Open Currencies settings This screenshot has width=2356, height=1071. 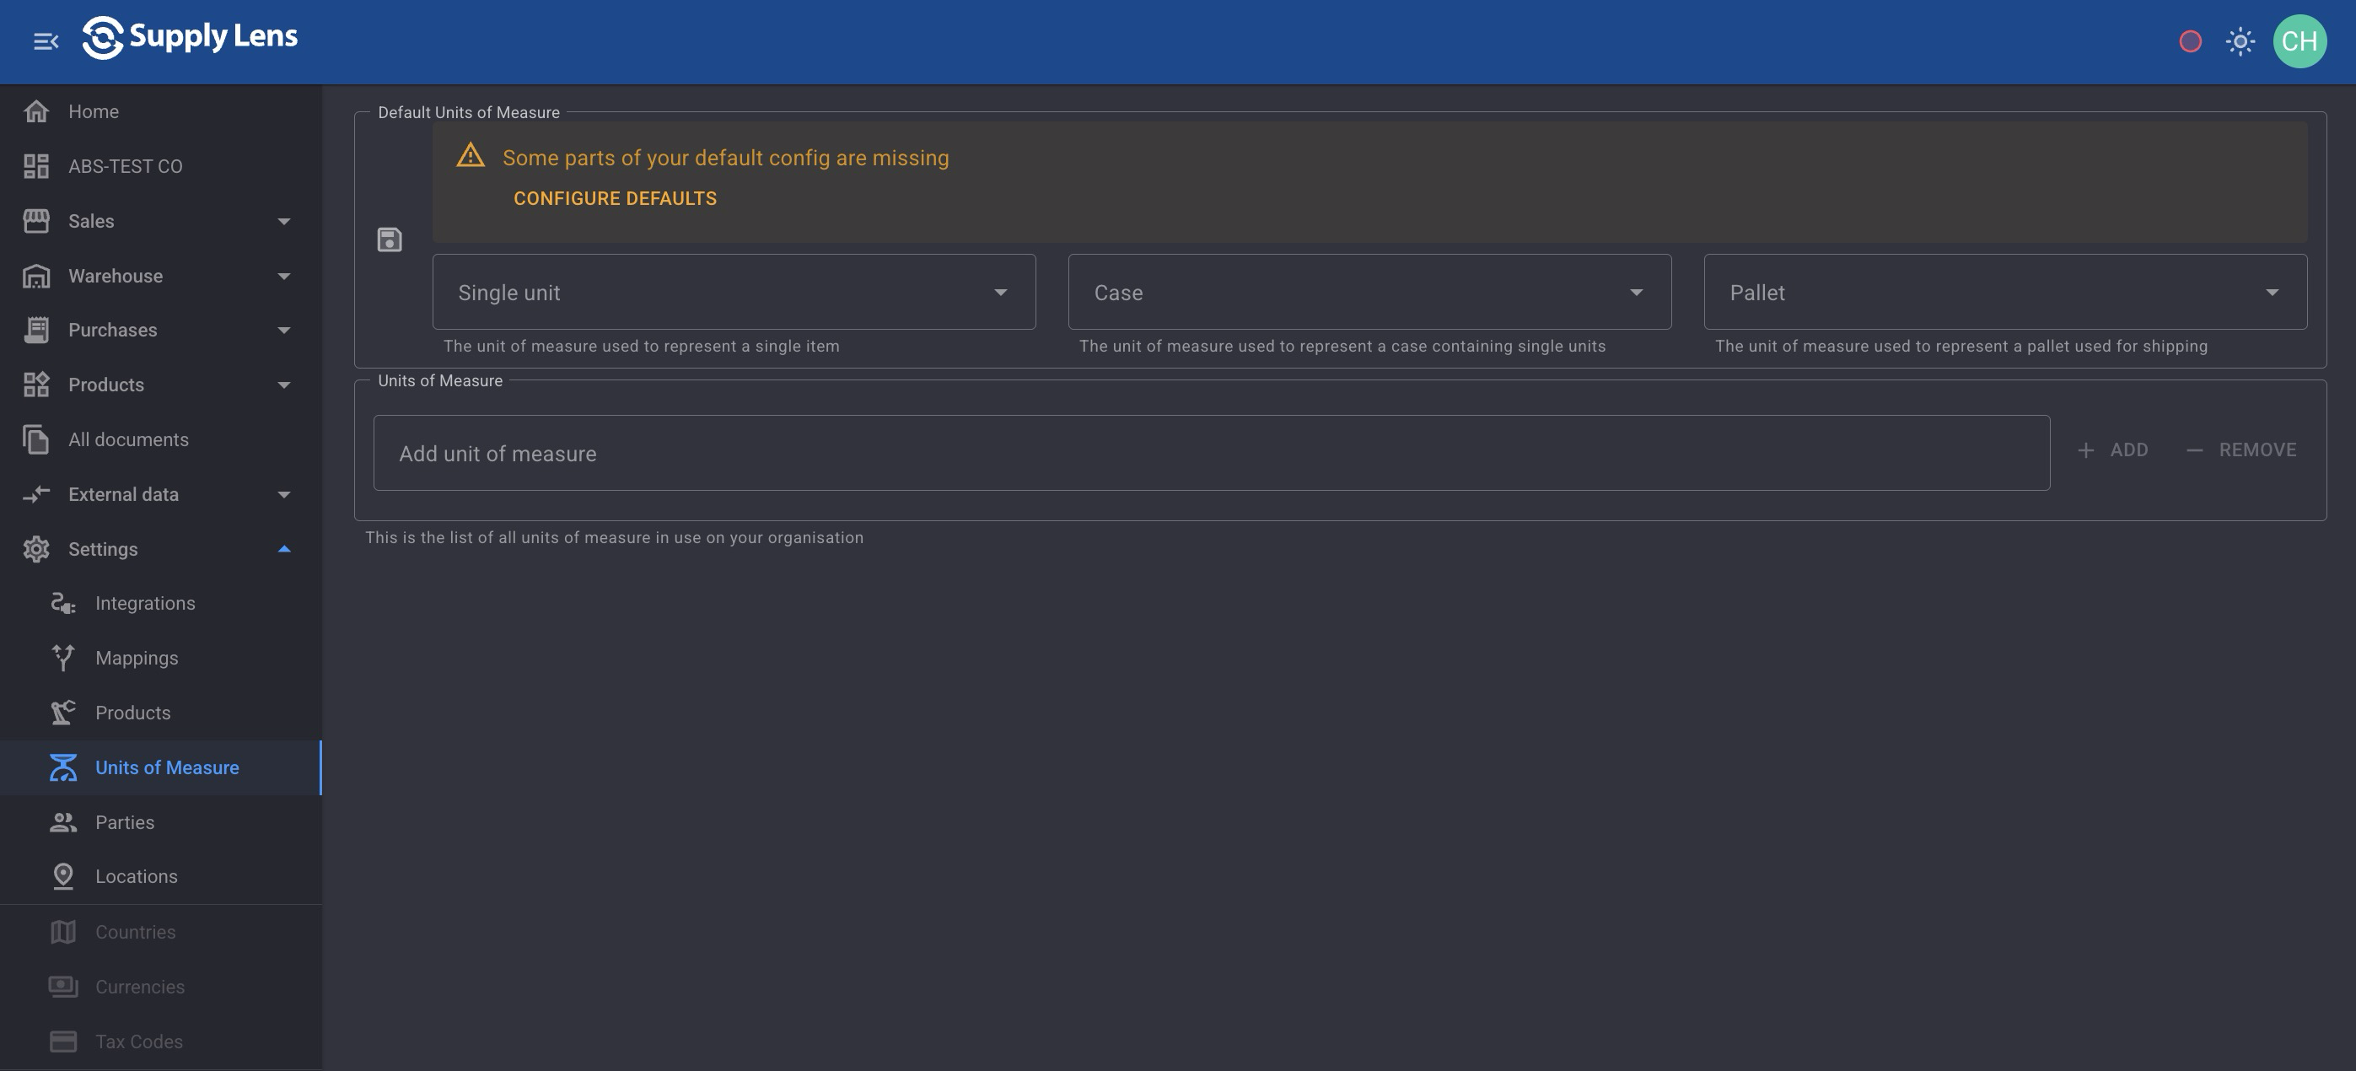coord(161,987)
